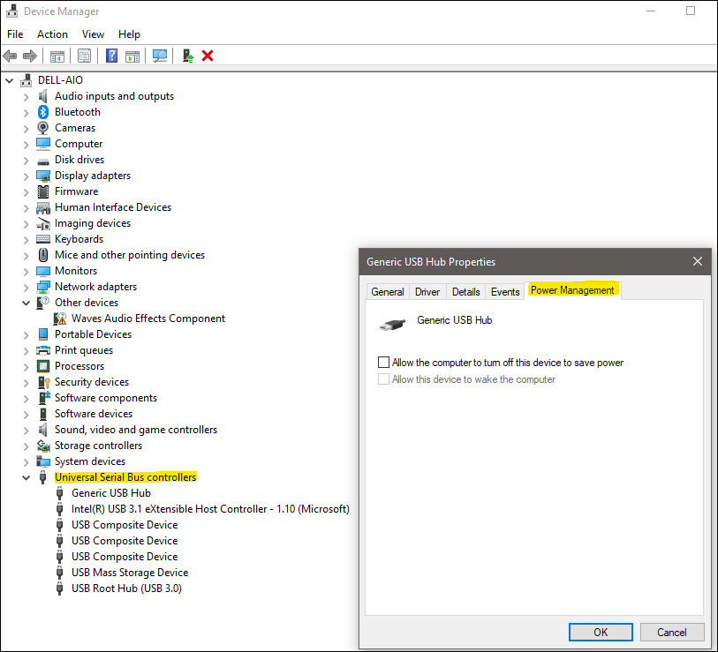This screenshot has height=652, width=718.
Task: Expand the Portable Devices node
Action: coord(26,334)
